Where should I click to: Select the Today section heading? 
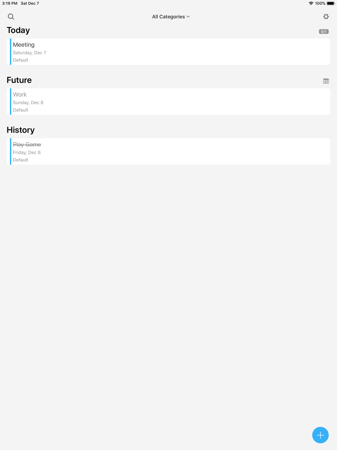(18, 30)
